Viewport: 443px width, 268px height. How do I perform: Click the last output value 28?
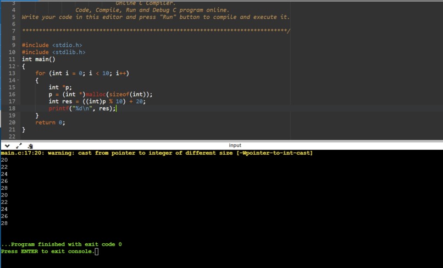point(4,223)
